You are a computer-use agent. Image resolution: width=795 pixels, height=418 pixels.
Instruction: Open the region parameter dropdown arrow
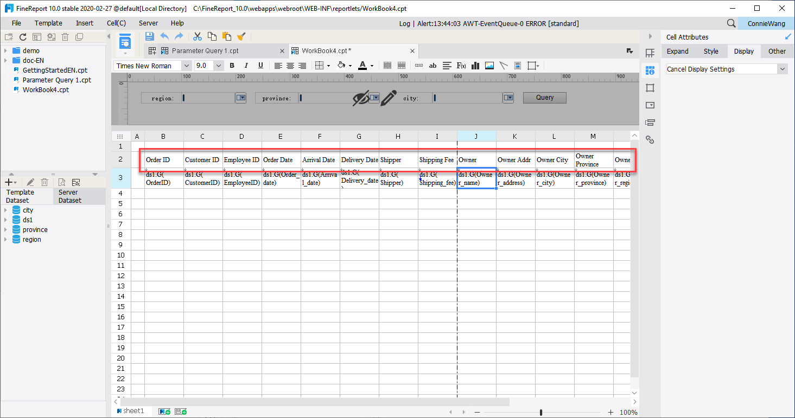[x=241, y=98]
